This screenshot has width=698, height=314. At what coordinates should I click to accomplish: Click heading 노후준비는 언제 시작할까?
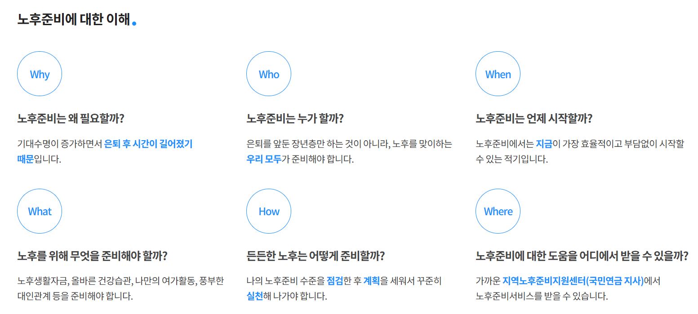534,119
